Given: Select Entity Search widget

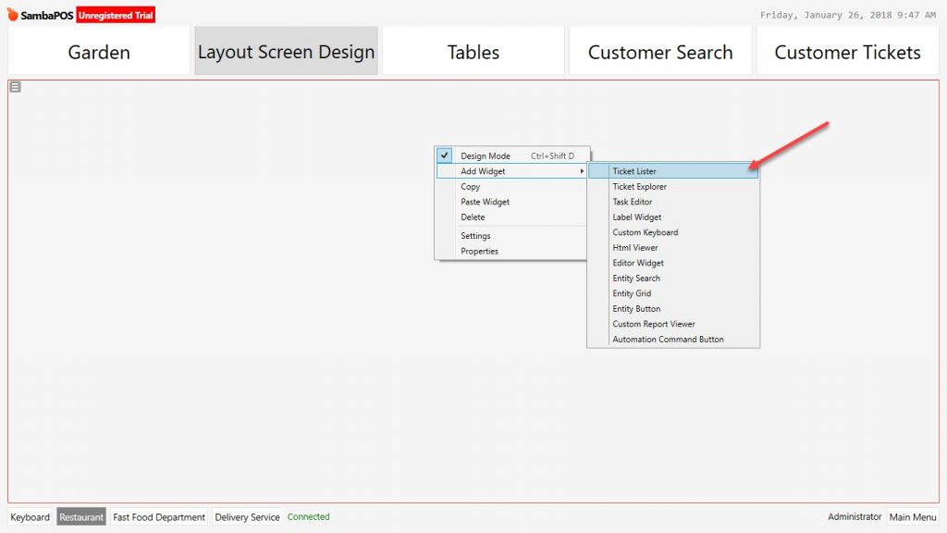Looking at the screenshot, I should [673, 278].
